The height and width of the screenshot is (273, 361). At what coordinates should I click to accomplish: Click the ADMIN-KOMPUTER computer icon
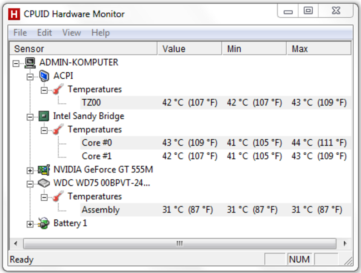click(x=30, y=62)
